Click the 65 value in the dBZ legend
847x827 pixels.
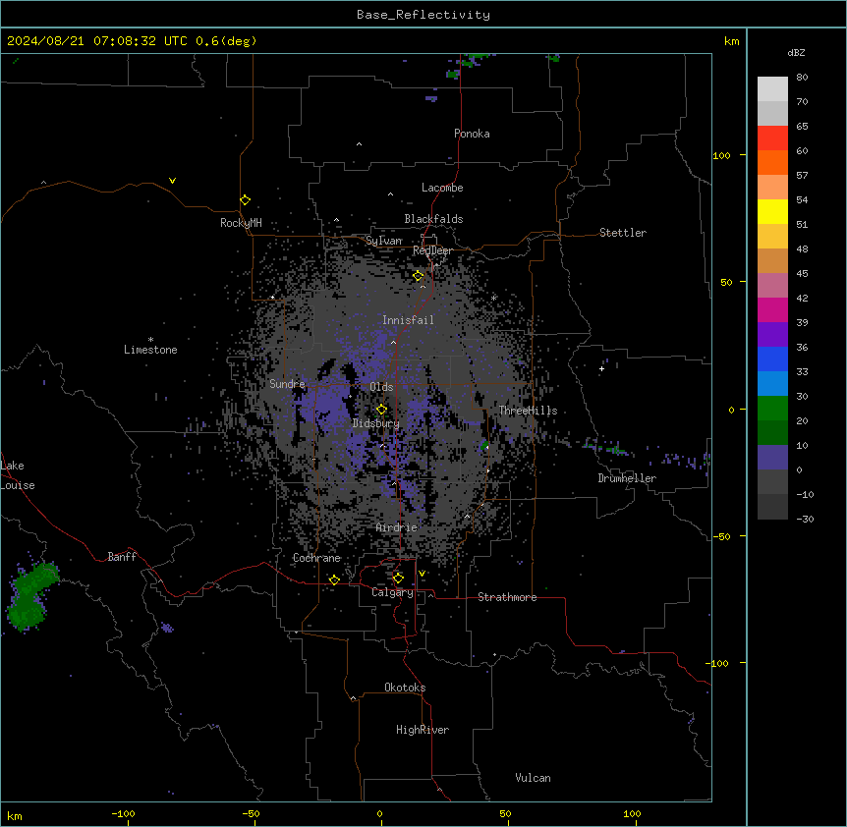802,127
